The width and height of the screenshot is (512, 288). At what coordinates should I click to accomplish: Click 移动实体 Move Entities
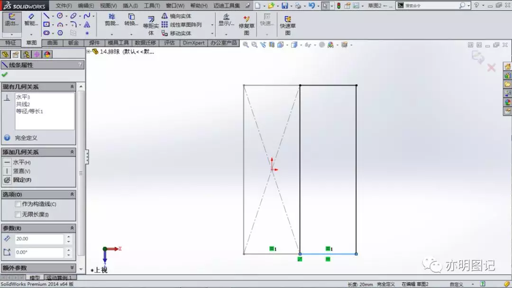pos(177,33)
